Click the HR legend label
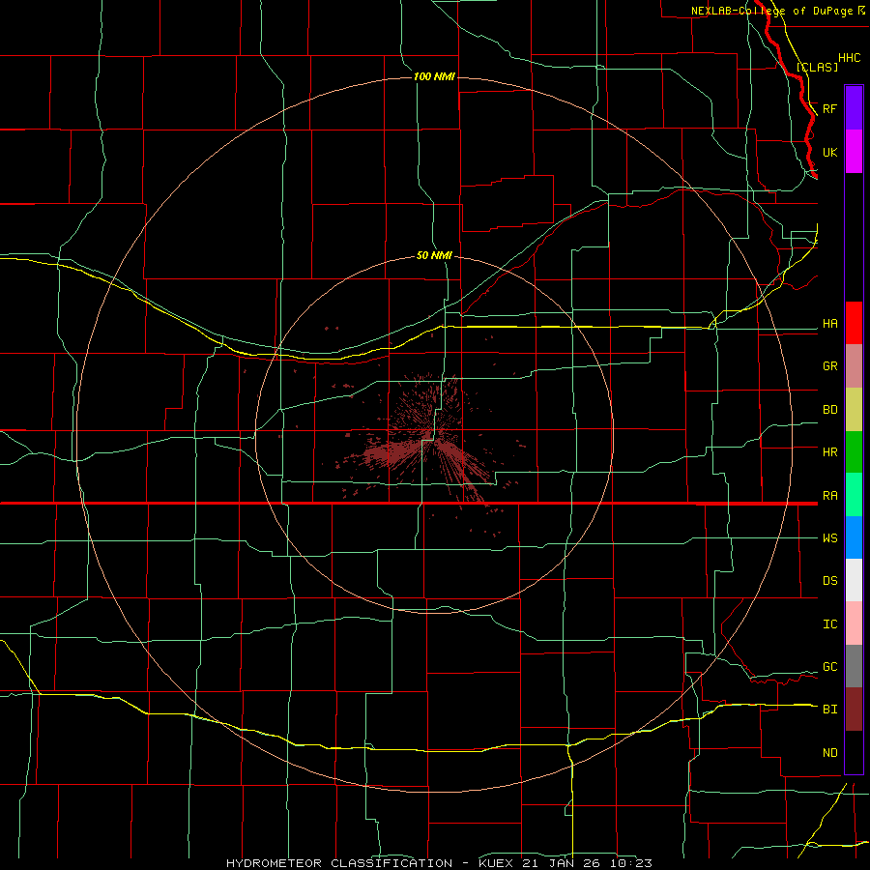The height and width of the screenshot is (870, 870). pos(829,452)
